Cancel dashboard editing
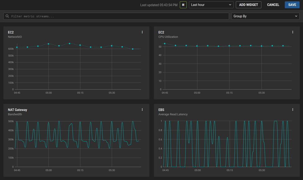Viewport: 303px width, 180px height. 273,5
